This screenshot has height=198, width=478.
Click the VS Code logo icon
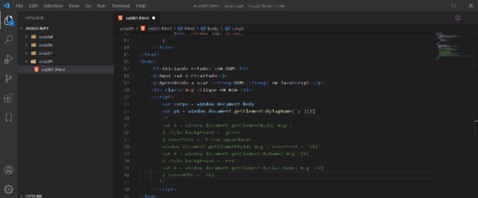point(6,6)
